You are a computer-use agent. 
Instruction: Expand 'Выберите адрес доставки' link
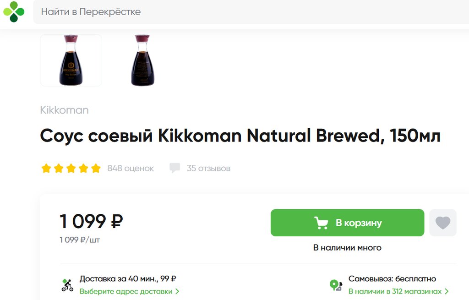pos(126,291)
